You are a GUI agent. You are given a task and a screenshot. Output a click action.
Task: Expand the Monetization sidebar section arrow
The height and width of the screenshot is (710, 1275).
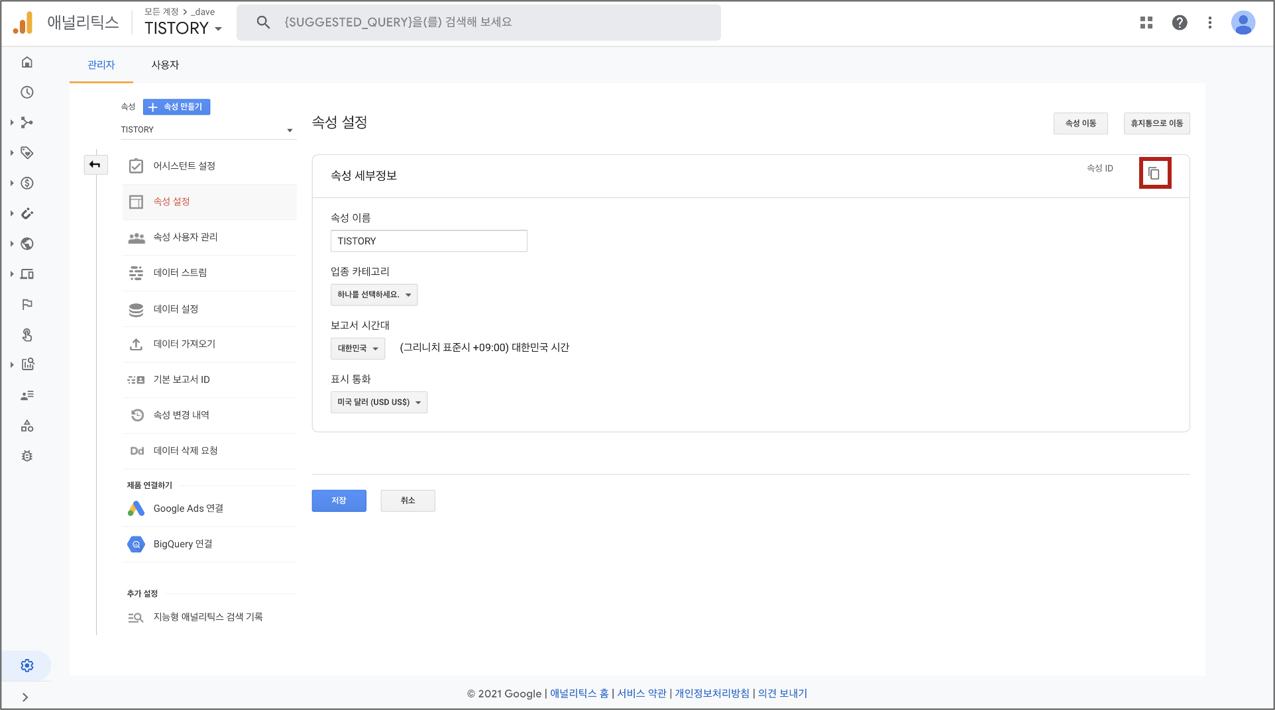pyautogui.click(x=12, y=183)
